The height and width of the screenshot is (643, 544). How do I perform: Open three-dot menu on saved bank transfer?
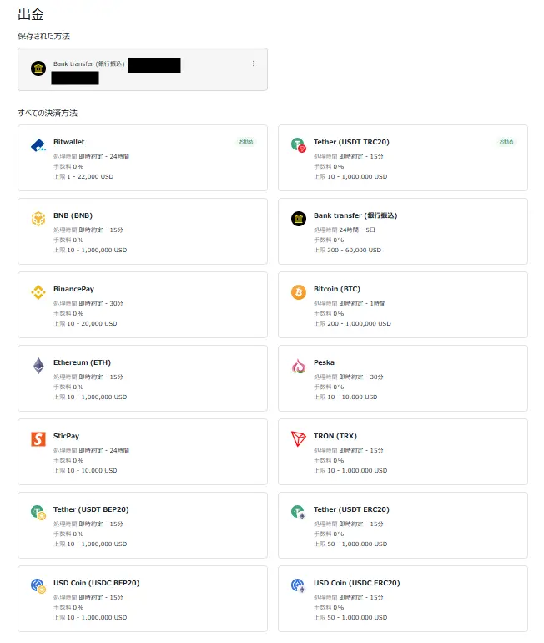[x=254, y=63]
